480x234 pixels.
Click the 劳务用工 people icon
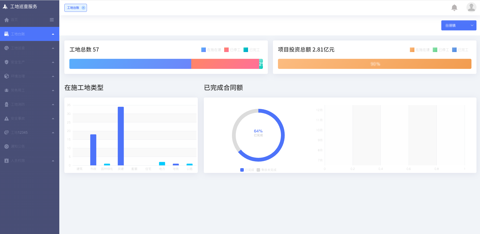[7, 90]
